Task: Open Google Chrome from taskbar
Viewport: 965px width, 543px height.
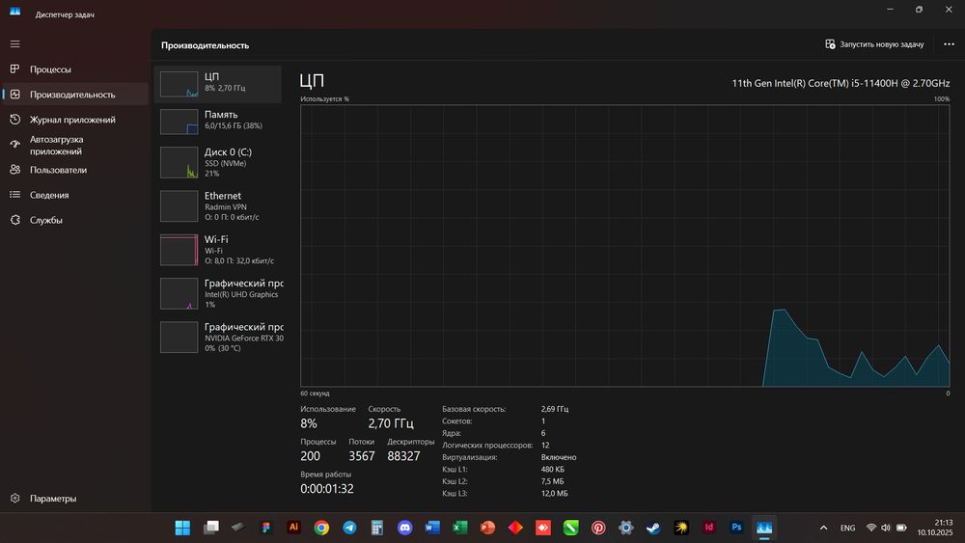Action: (x=321, y=528)
